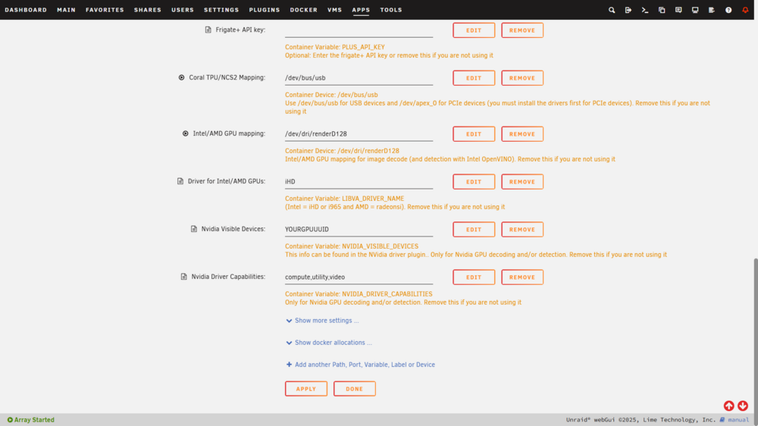
Task: Edit the Coral TPU/NCS2 Mapping
Action: tap(474, 78)
